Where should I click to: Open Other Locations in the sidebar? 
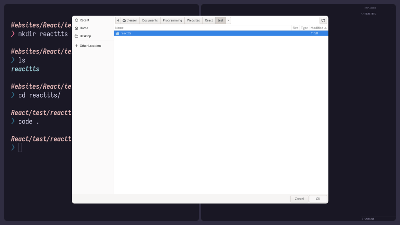tap(90, 46)
